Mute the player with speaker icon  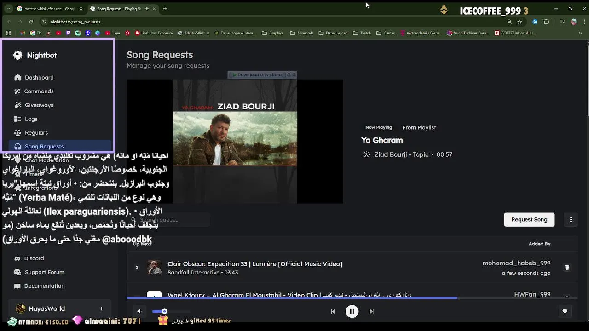point(139,311)
